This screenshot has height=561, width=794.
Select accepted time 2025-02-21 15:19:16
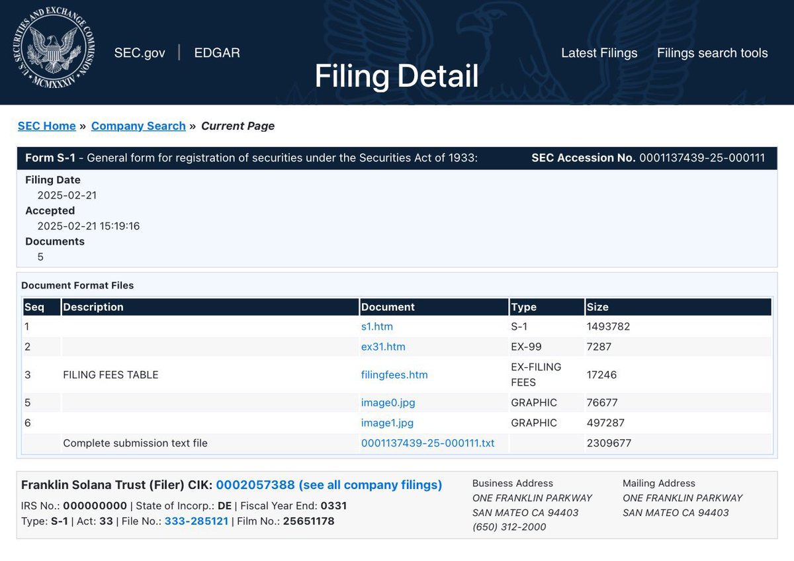[x=89, y=226]
